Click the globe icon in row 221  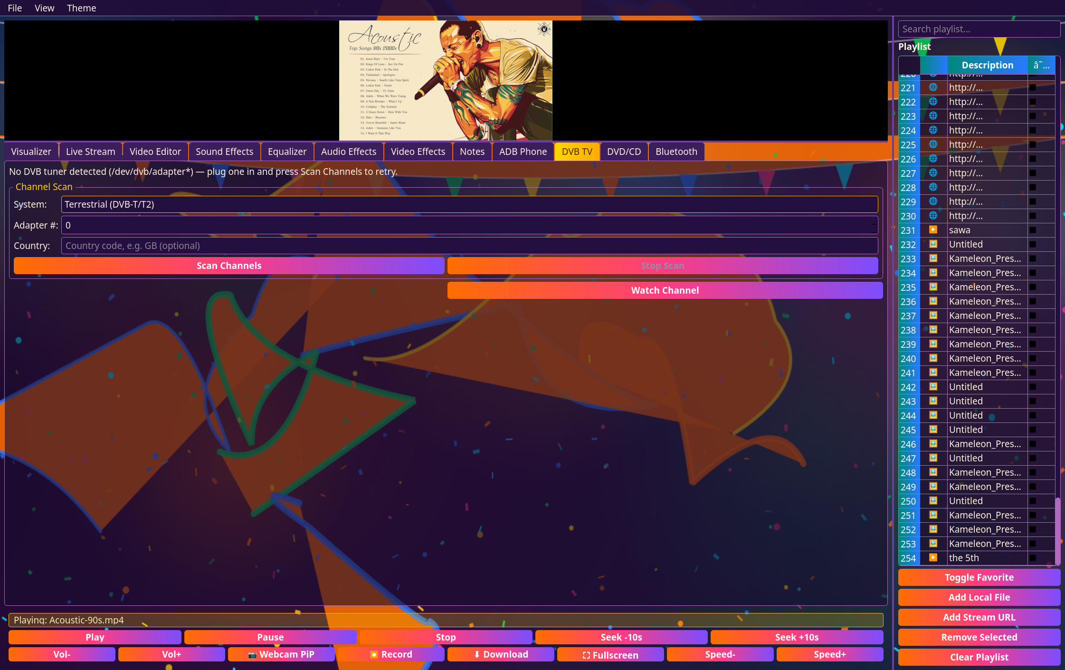pyautogui.click(x=933, y=87)
